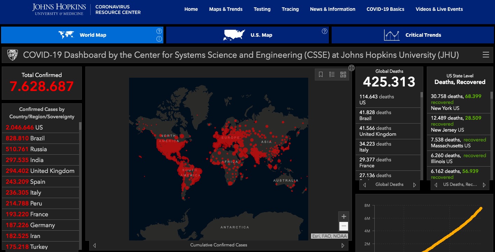Go to next map view after Cumulative Confirmed Cases
This screenshot has width=495, height=252.
(x=343, y=245)
